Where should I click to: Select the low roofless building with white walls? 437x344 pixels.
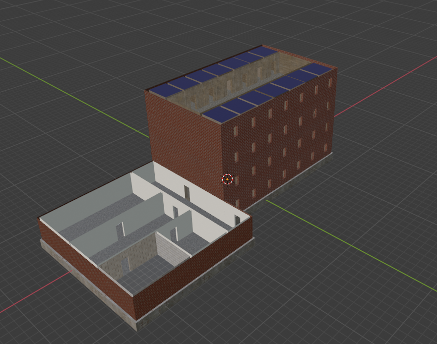tap(146, 246)
